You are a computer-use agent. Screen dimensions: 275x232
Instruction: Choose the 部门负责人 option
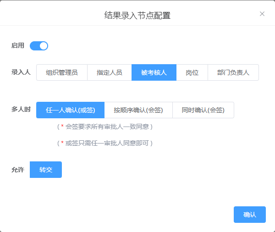coord(233,72)
